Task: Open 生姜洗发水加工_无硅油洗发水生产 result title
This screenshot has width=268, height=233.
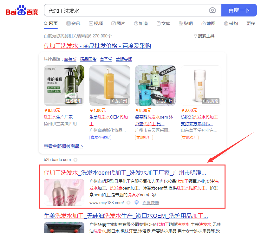Action: pos(126,216)
